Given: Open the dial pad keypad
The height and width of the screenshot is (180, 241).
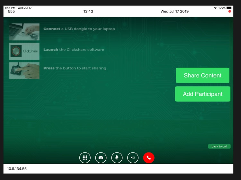Looking at the screenshot, I should click(85, 158).
